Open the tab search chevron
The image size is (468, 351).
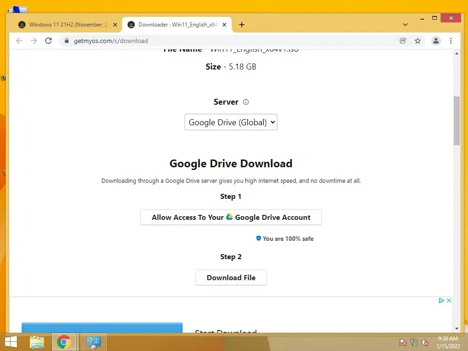(x=405, y=25)
